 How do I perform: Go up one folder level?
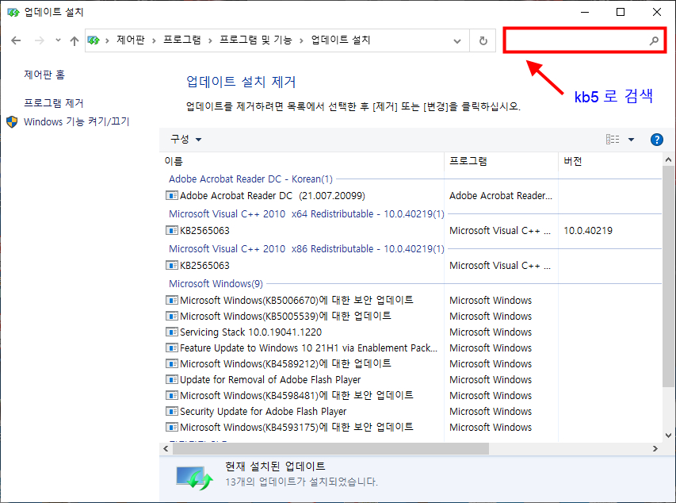pyautogui.click(x=74, y=40)
